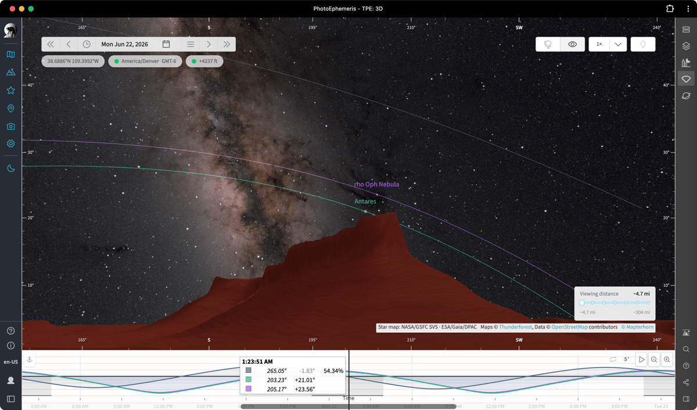Click the 1:23:51 AM tooltip time
The image size is (697, 410).
pos(257,362)
